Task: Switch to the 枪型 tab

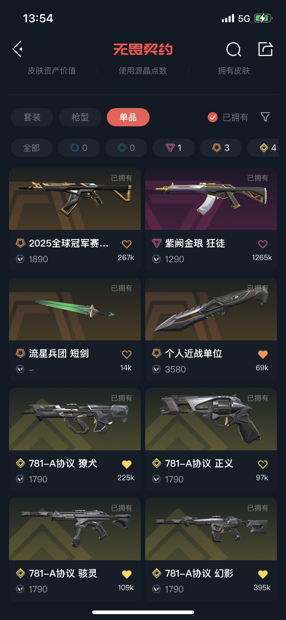Action: pyautogui.click(x=80, y=117)
